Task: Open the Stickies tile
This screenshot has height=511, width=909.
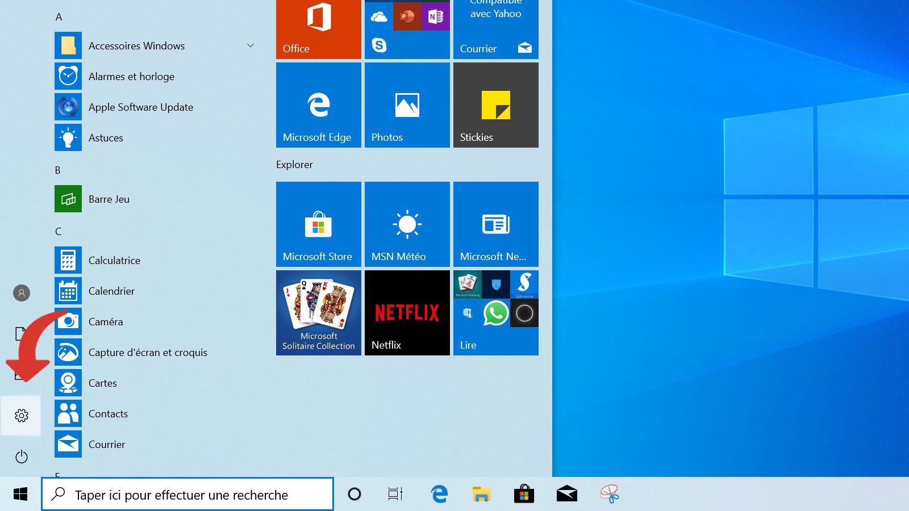Action: tap(495, 105)
